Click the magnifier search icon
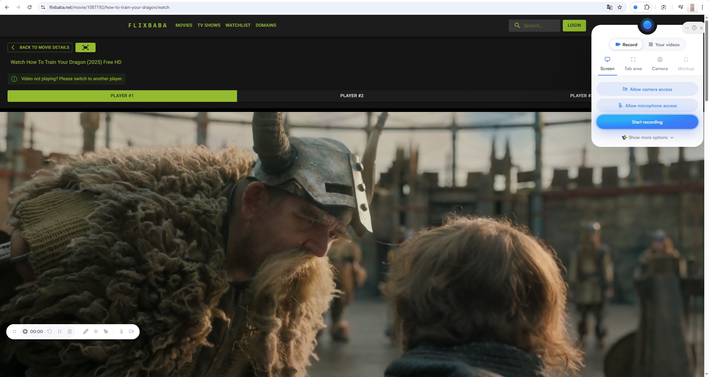 (x=517, y=25)
